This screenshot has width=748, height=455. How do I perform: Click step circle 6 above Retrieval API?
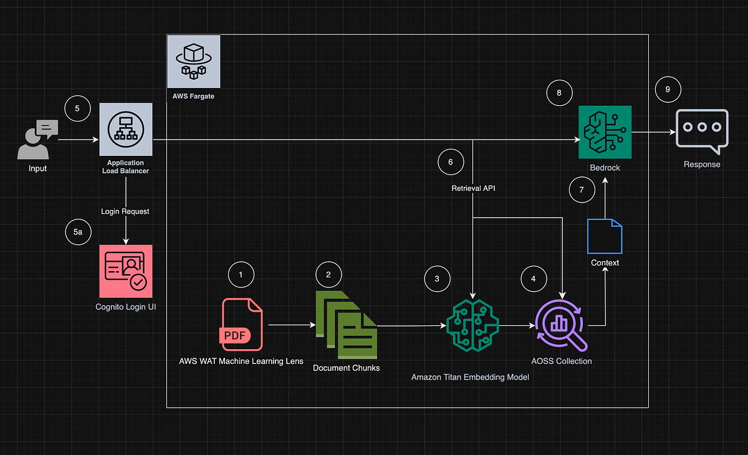coord(451,161)
